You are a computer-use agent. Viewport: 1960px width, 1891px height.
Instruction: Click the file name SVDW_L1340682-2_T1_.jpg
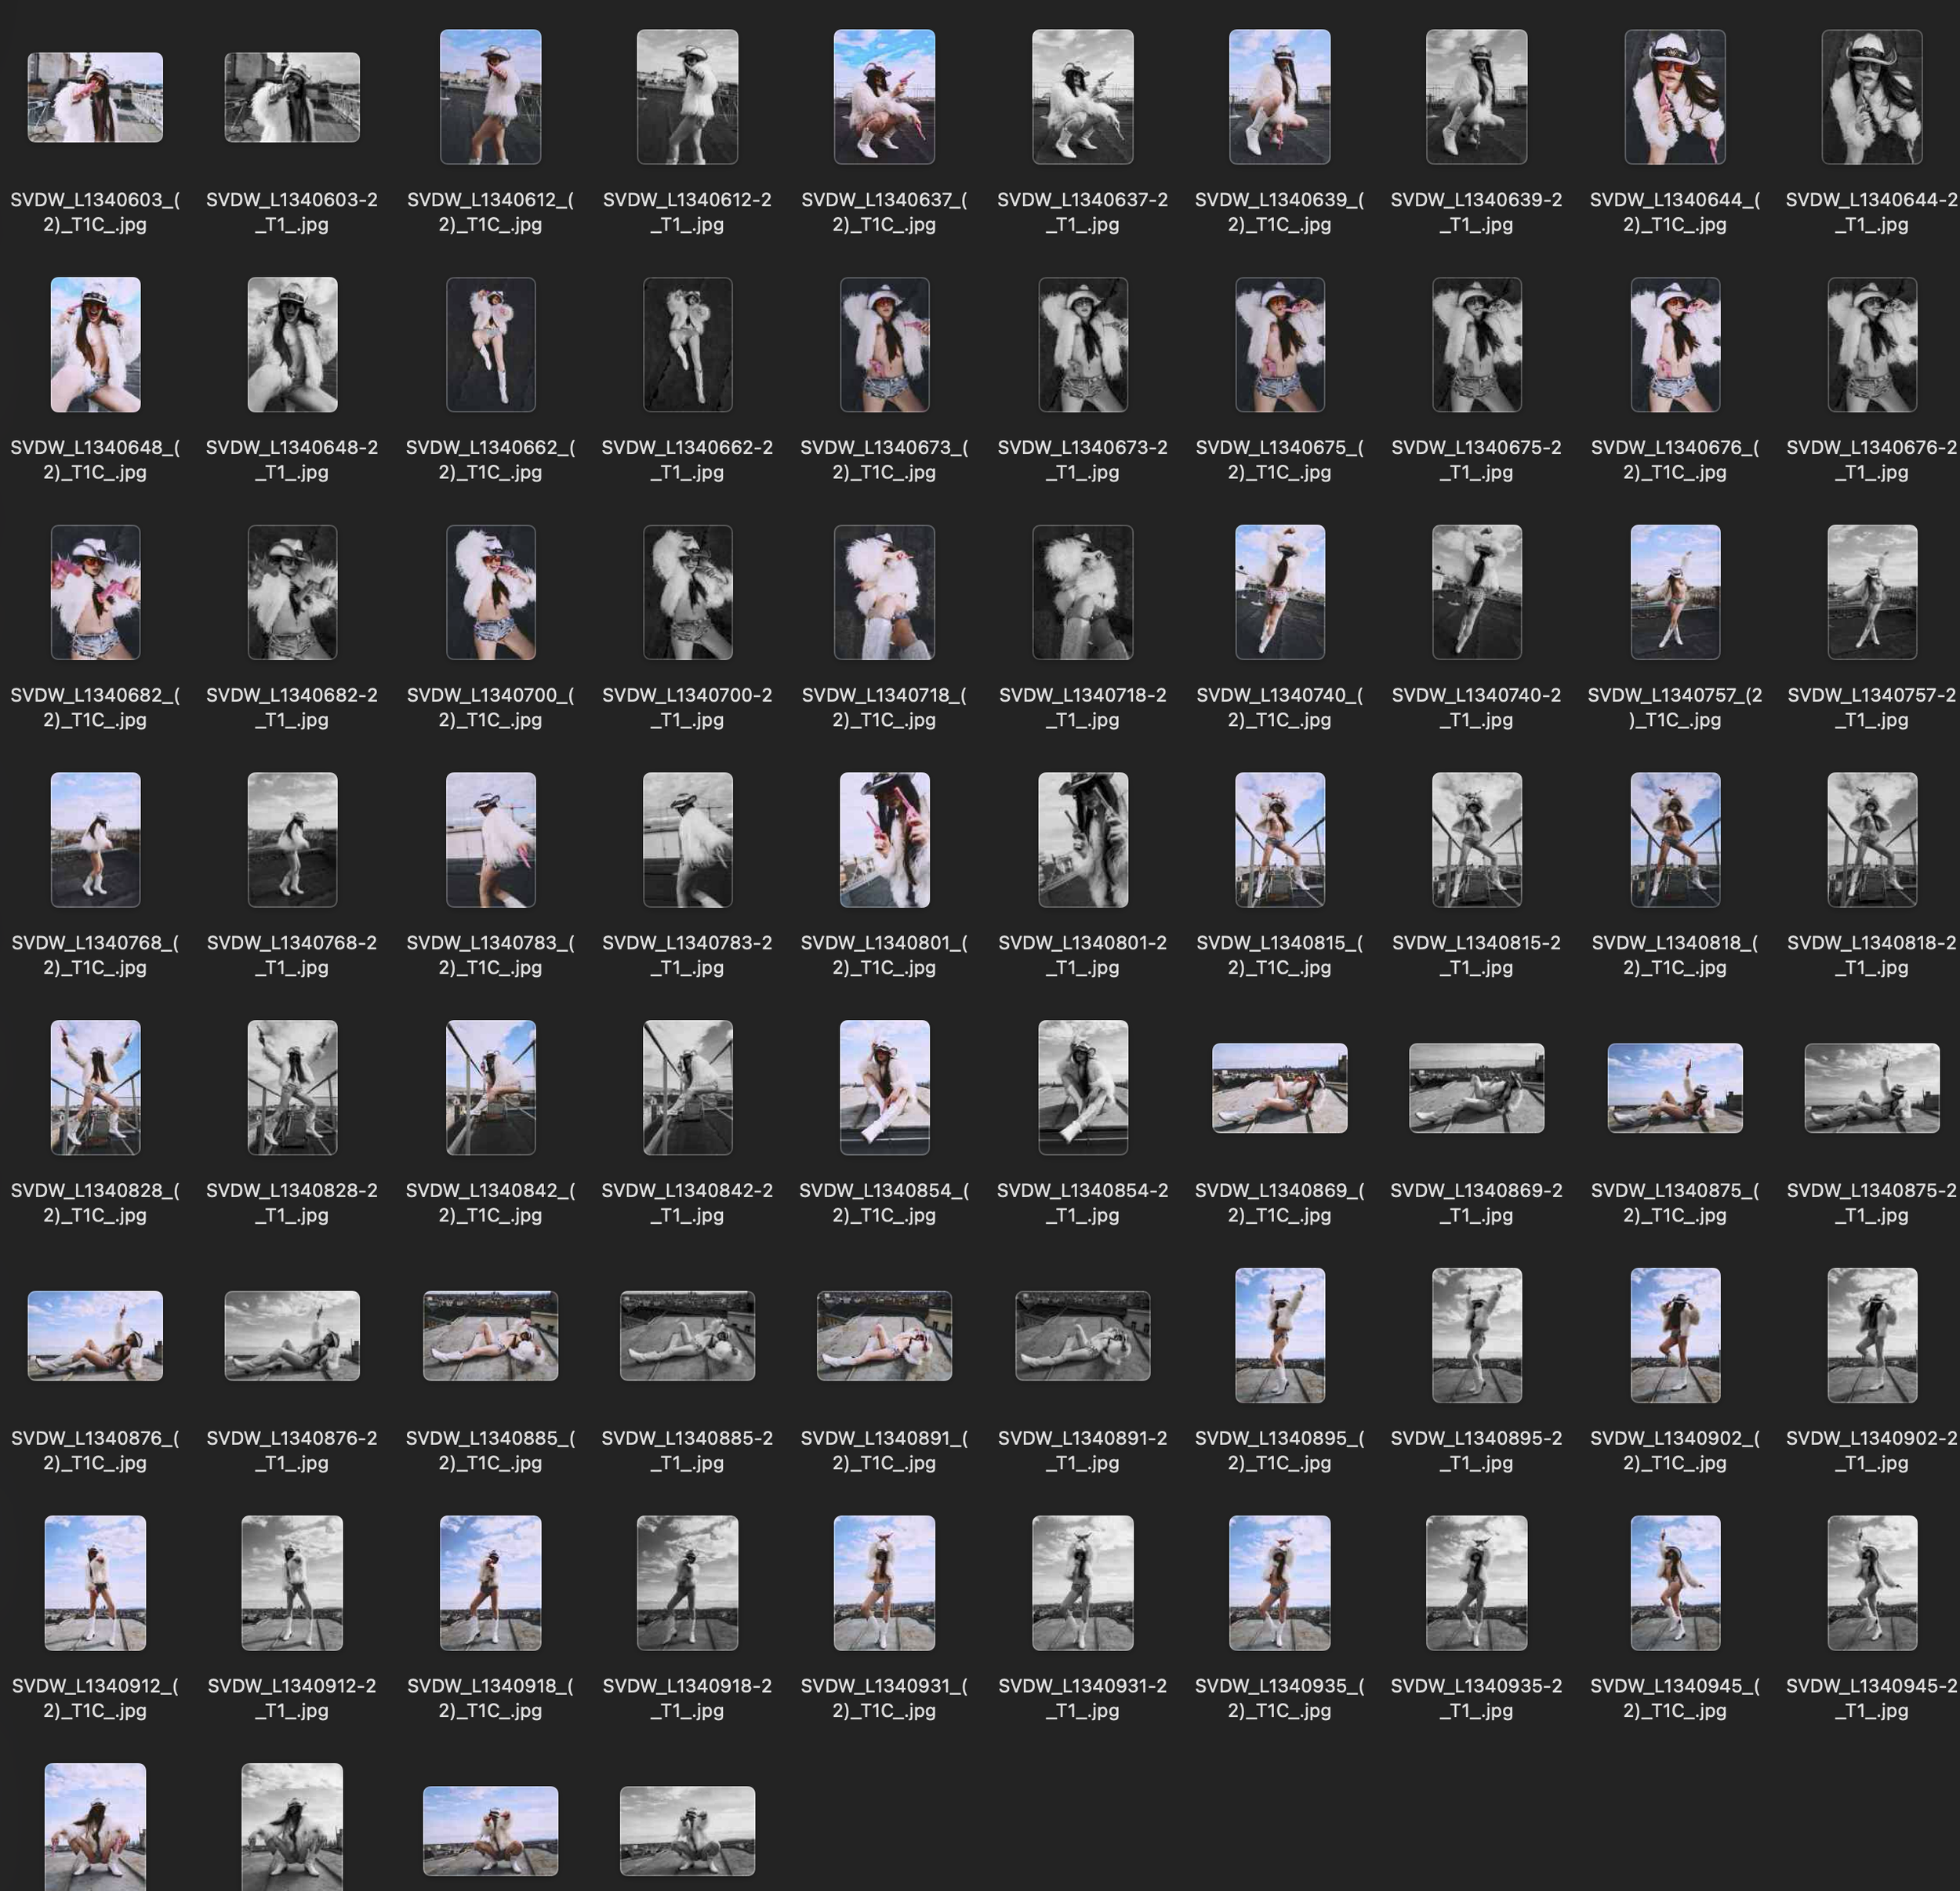[292, 707]
